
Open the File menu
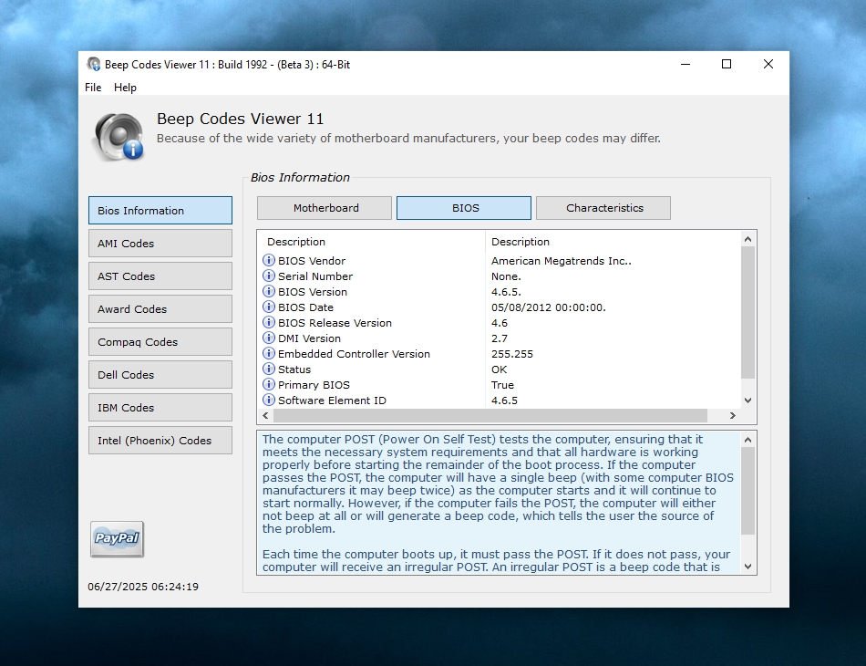(93, 88)
